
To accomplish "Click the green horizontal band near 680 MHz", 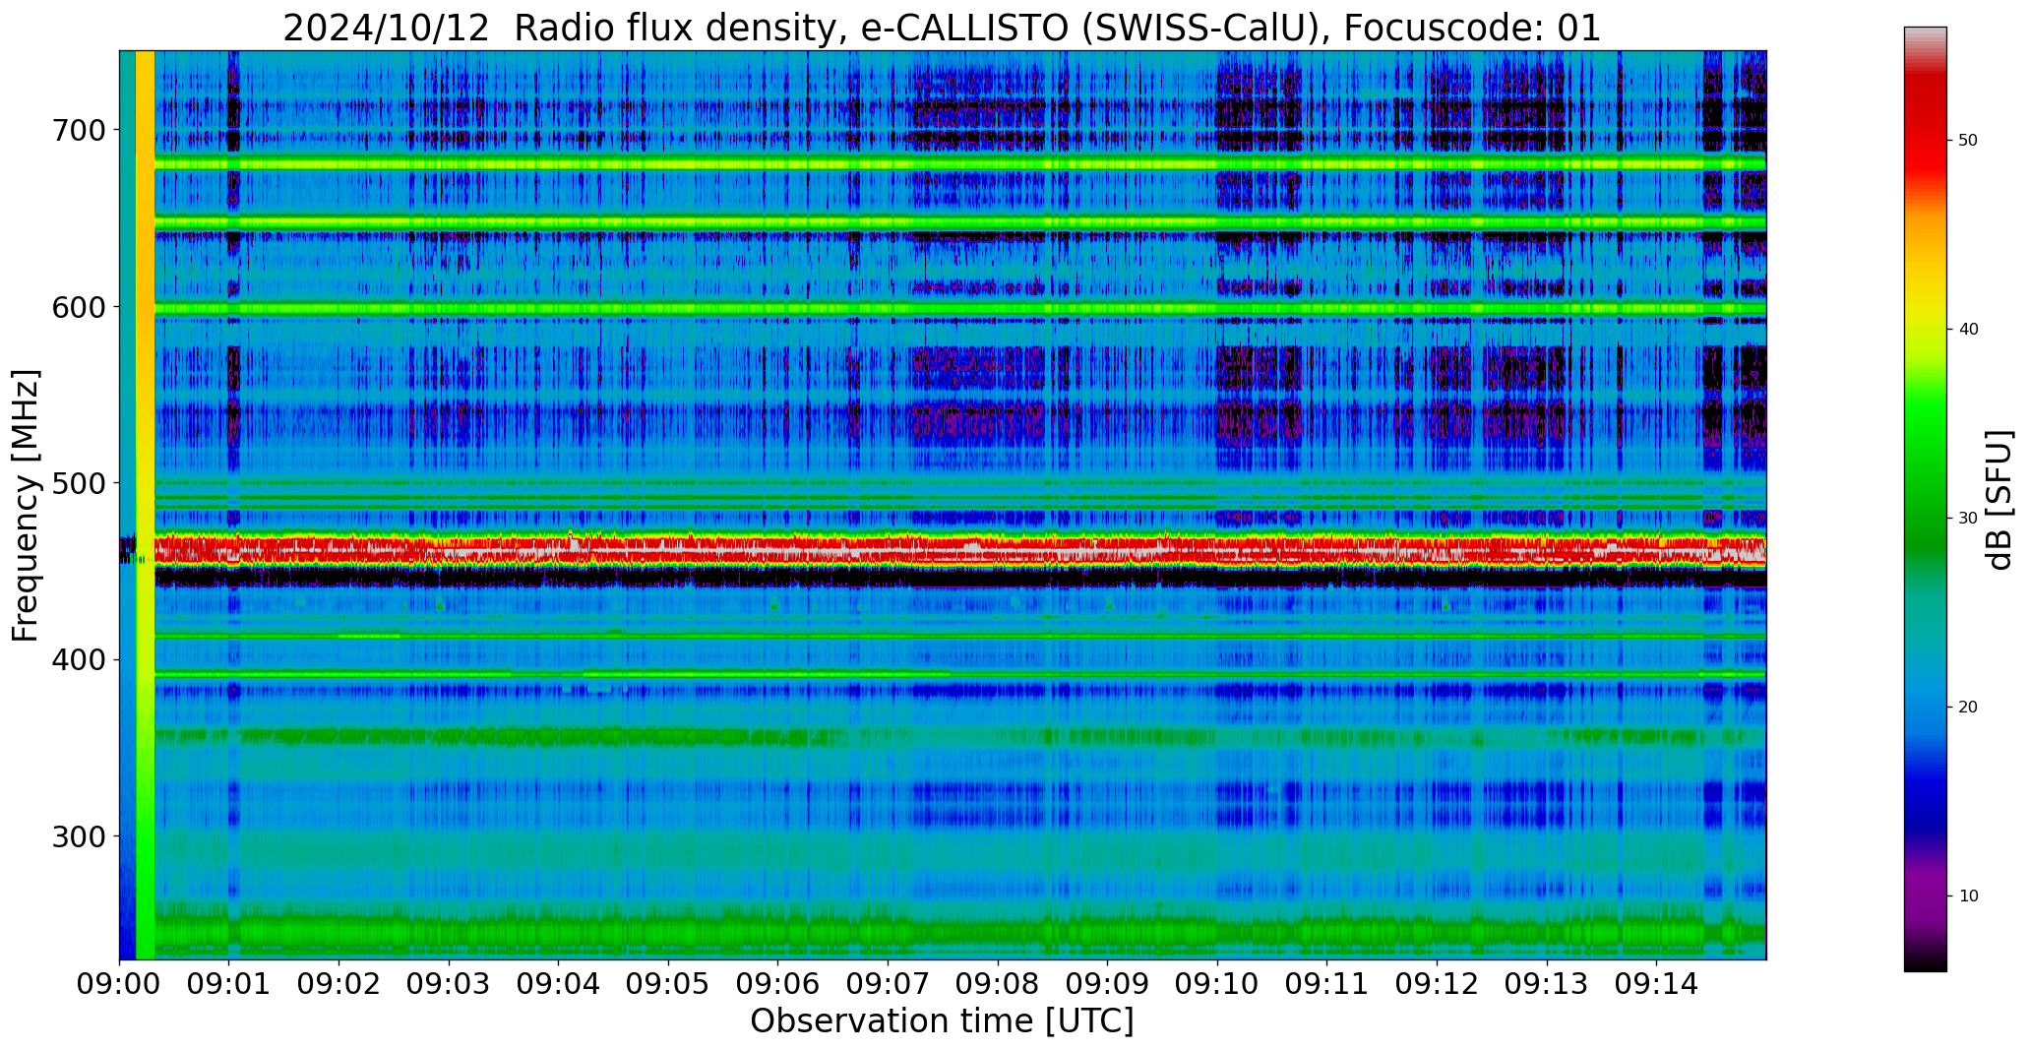I will (x=959, y=164).
